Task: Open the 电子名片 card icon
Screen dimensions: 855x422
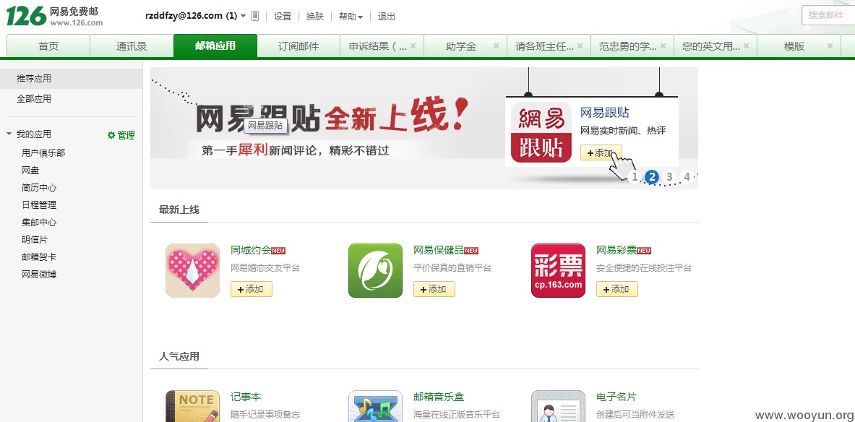Action: tap(558, 405)
